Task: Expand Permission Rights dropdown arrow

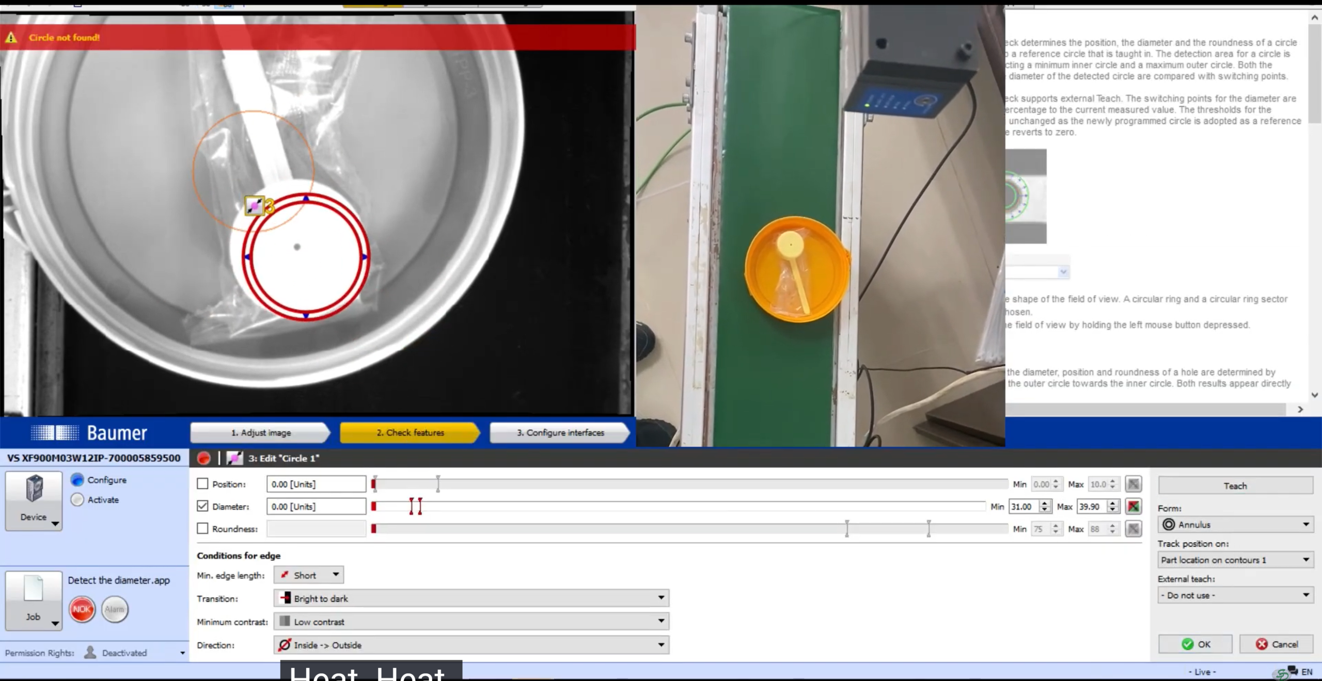Action: click(182, 653)
